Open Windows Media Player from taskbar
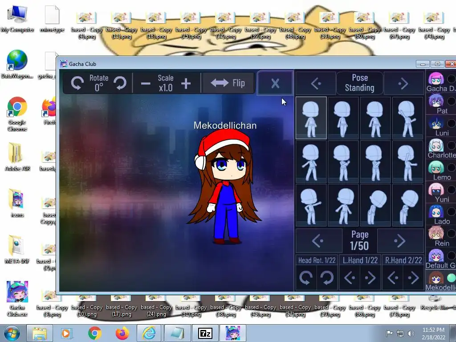The width and height of the screenshot is (456, 342). click(x=67, y=333)
